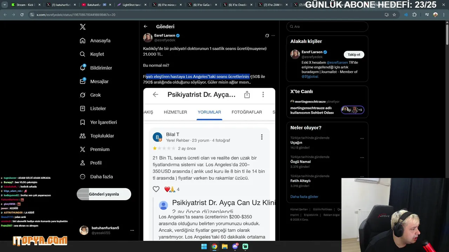This screenshot has height=252, width=449.
Task: Open the embedded review screenshot image
Action: point(209,164)
